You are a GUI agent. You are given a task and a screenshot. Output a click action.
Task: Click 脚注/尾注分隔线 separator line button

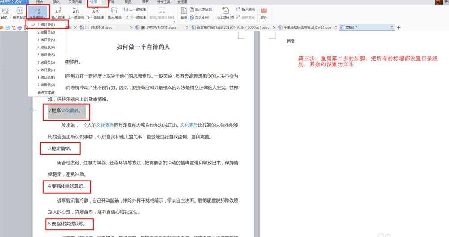pyautogui.click(x=162, y=13)
